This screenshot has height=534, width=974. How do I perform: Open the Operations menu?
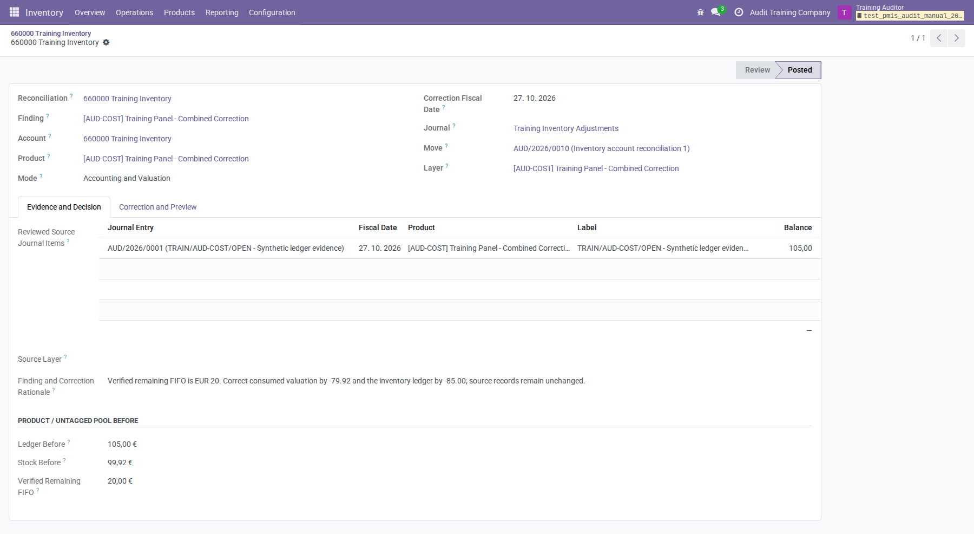(x=134, y=12)
